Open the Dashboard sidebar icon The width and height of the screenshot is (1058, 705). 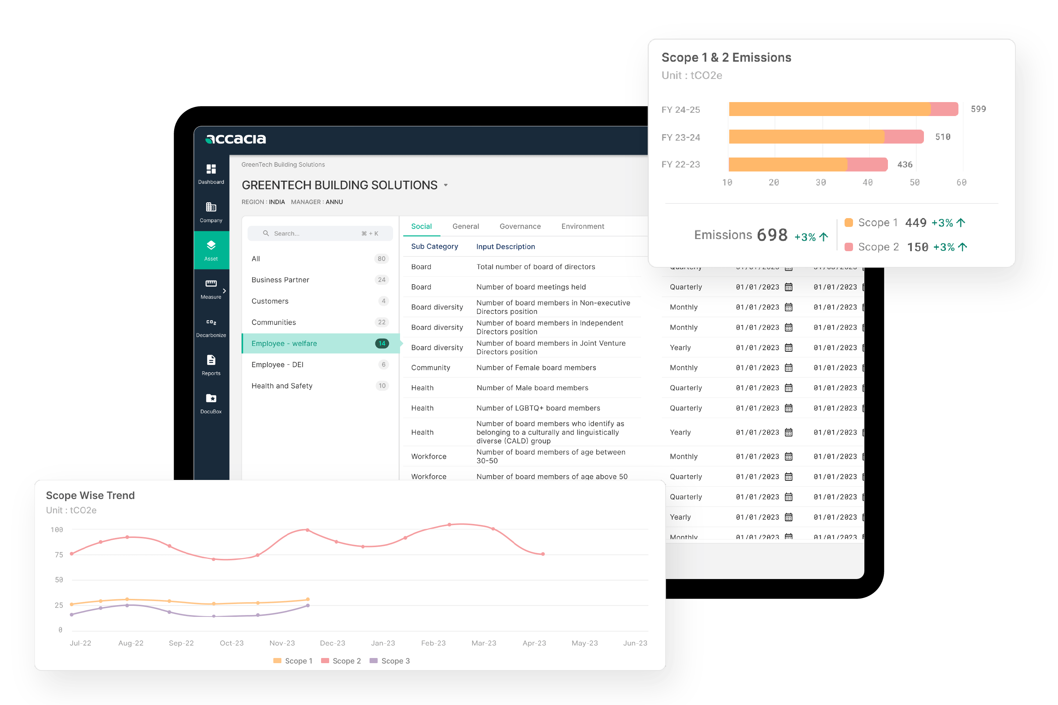(x=211, y=169)
